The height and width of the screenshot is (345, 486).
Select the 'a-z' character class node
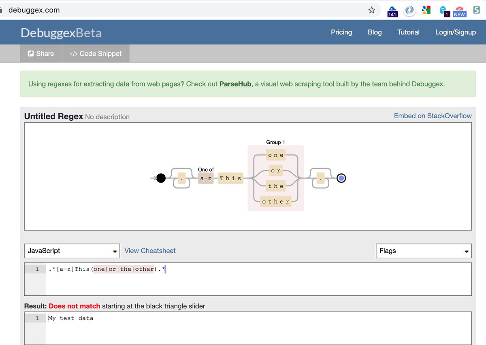[206, 178]
